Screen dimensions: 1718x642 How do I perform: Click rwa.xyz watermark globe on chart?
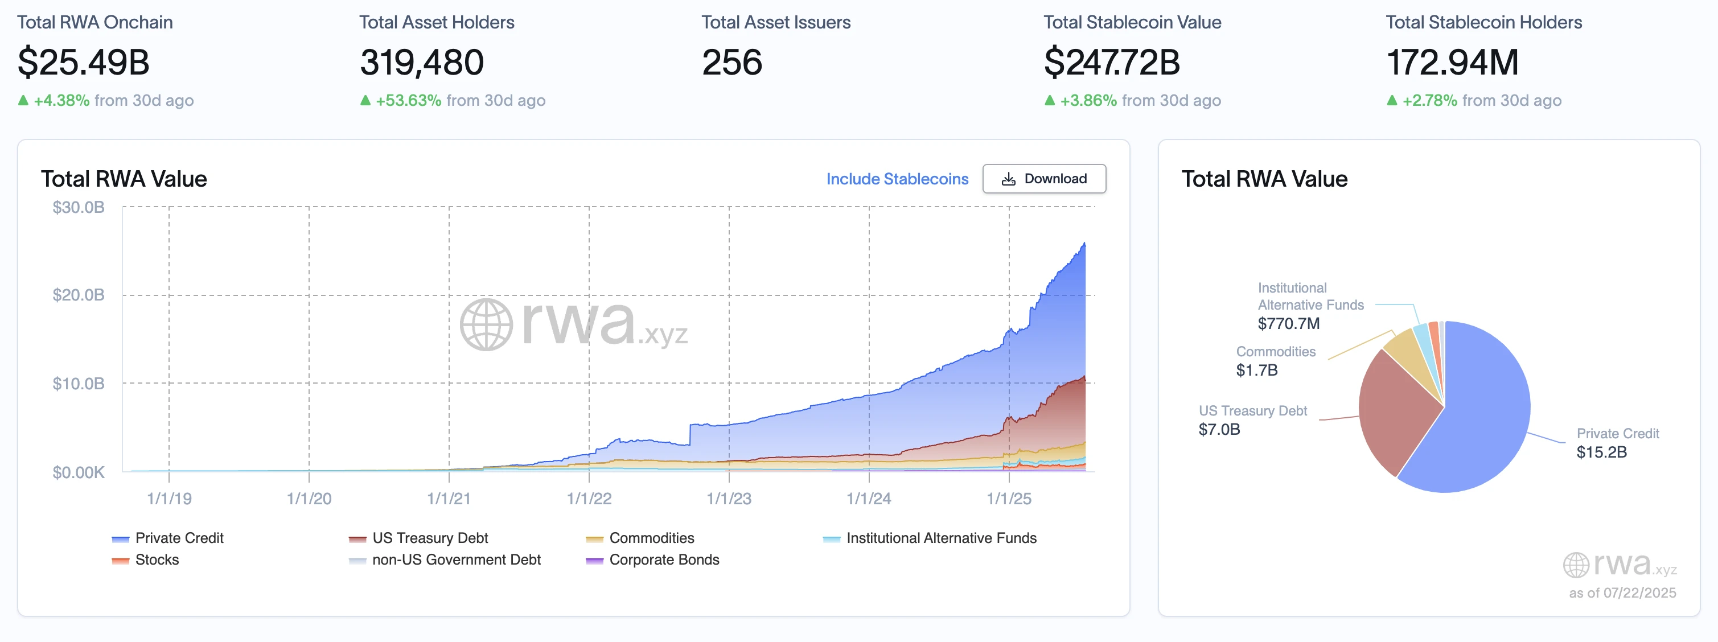pos(486,324)
